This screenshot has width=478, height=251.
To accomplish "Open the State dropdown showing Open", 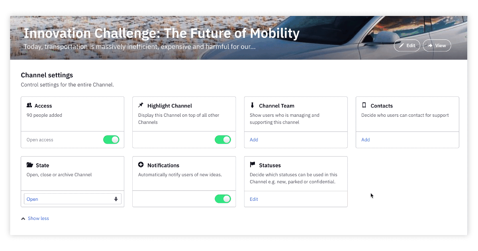I will pos(72,199).
